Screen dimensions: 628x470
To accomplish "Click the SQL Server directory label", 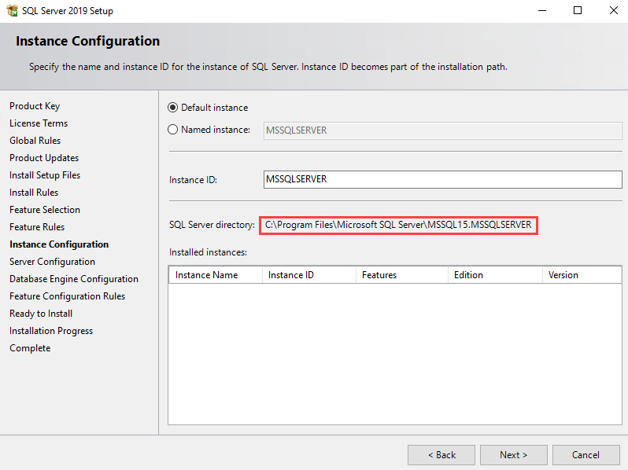I will coord(212,225).
